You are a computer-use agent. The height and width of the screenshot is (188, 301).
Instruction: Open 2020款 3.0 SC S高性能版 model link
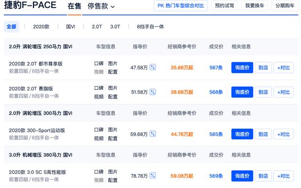pos(38,172)
